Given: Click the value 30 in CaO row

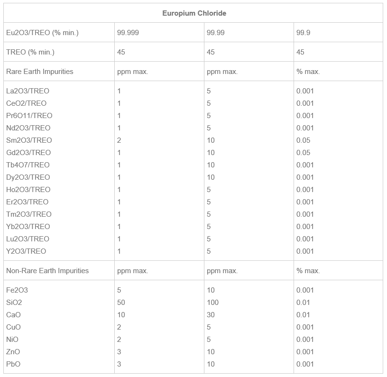Looking at the screenshot, I should 211,315.
